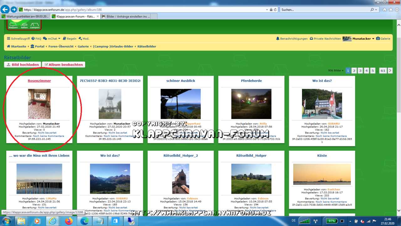Open the Rosenzimmer image title link
This screenshot has height=226, width=401.
[x=39, y=81]
